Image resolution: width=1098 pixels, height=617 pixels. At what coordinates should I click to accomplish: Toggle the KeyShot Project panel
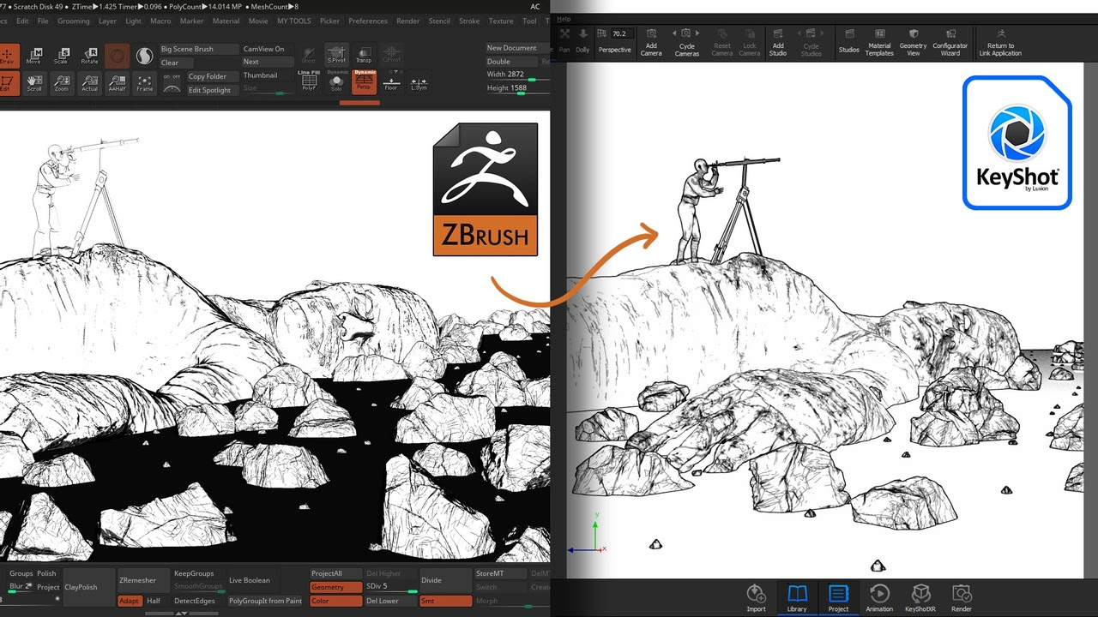(838, 598)
